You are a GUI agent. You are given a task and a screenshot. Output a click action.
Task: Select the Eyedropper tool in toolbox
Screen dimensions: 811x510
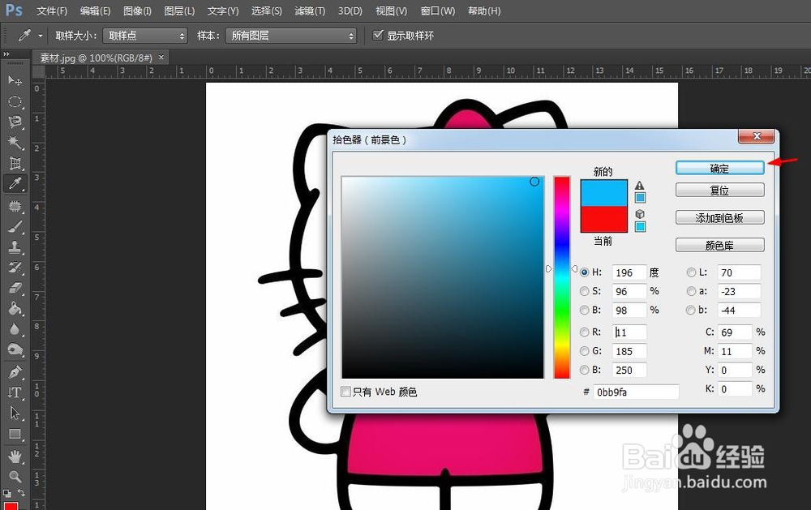click(15, 183)
